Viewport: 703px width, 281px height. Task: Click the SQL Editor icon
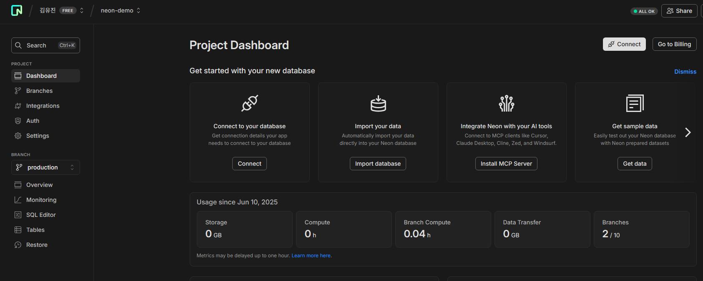18,215
